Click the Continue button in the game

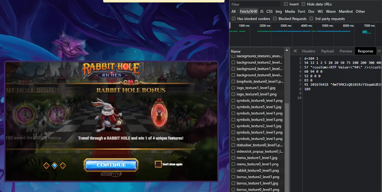click(111, 165)
